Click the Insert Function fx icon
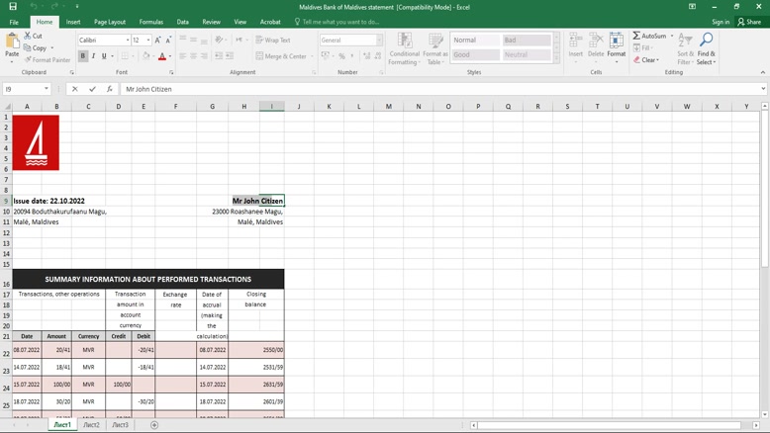 pyautogui.click(x=109, y=89)
